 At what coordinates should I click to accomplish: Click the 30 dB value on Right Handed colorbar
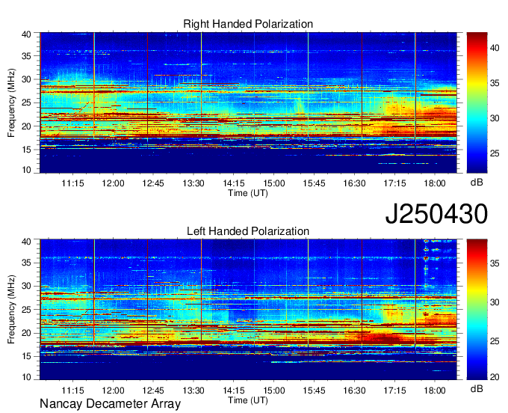495,118
